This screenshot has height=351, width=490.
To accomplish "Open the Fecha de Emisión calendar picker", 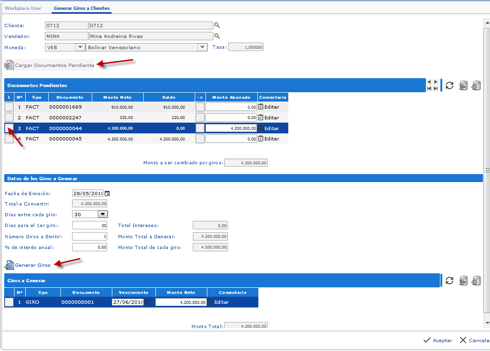I will (x=107, y=193).
